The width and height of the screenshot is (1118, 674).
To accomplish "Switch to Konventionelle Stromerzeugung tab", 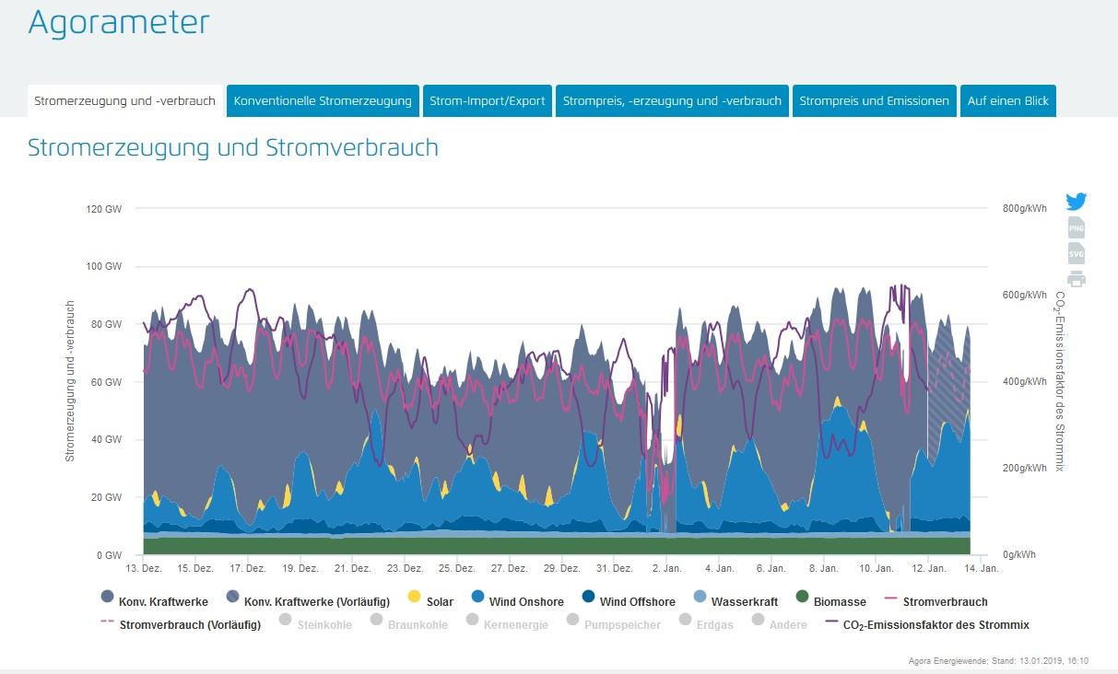I will pos(323,101).
